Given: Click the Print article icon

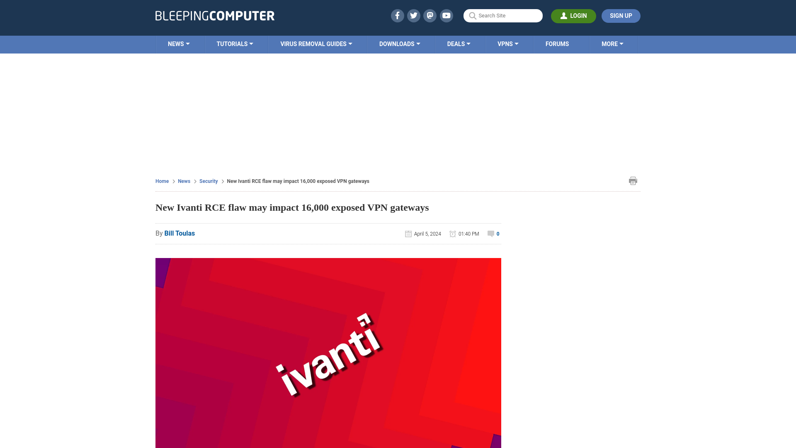Looking at the screenshot, I should (633, 180).
